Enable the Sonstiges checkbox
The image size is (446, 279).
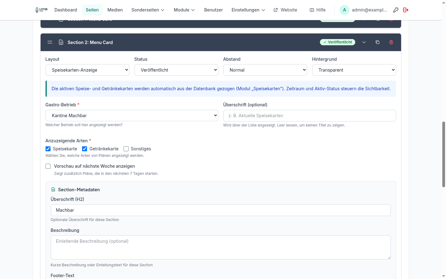126,149
